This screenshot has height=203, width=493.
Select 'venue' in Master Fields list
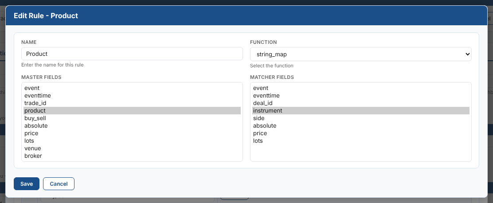[132, 148]
